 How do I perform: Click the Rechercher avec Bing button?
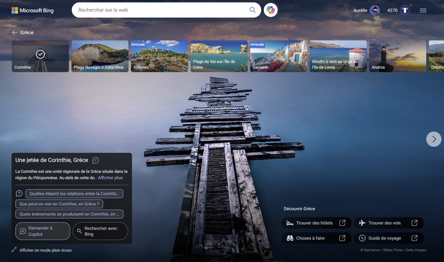tap(100, 231)
